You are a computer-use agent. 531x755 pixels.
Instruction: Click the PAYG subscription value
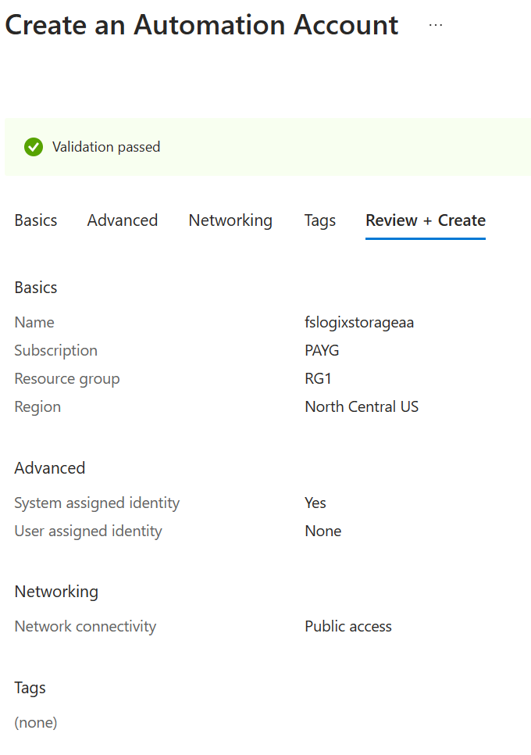coord(322,350)
